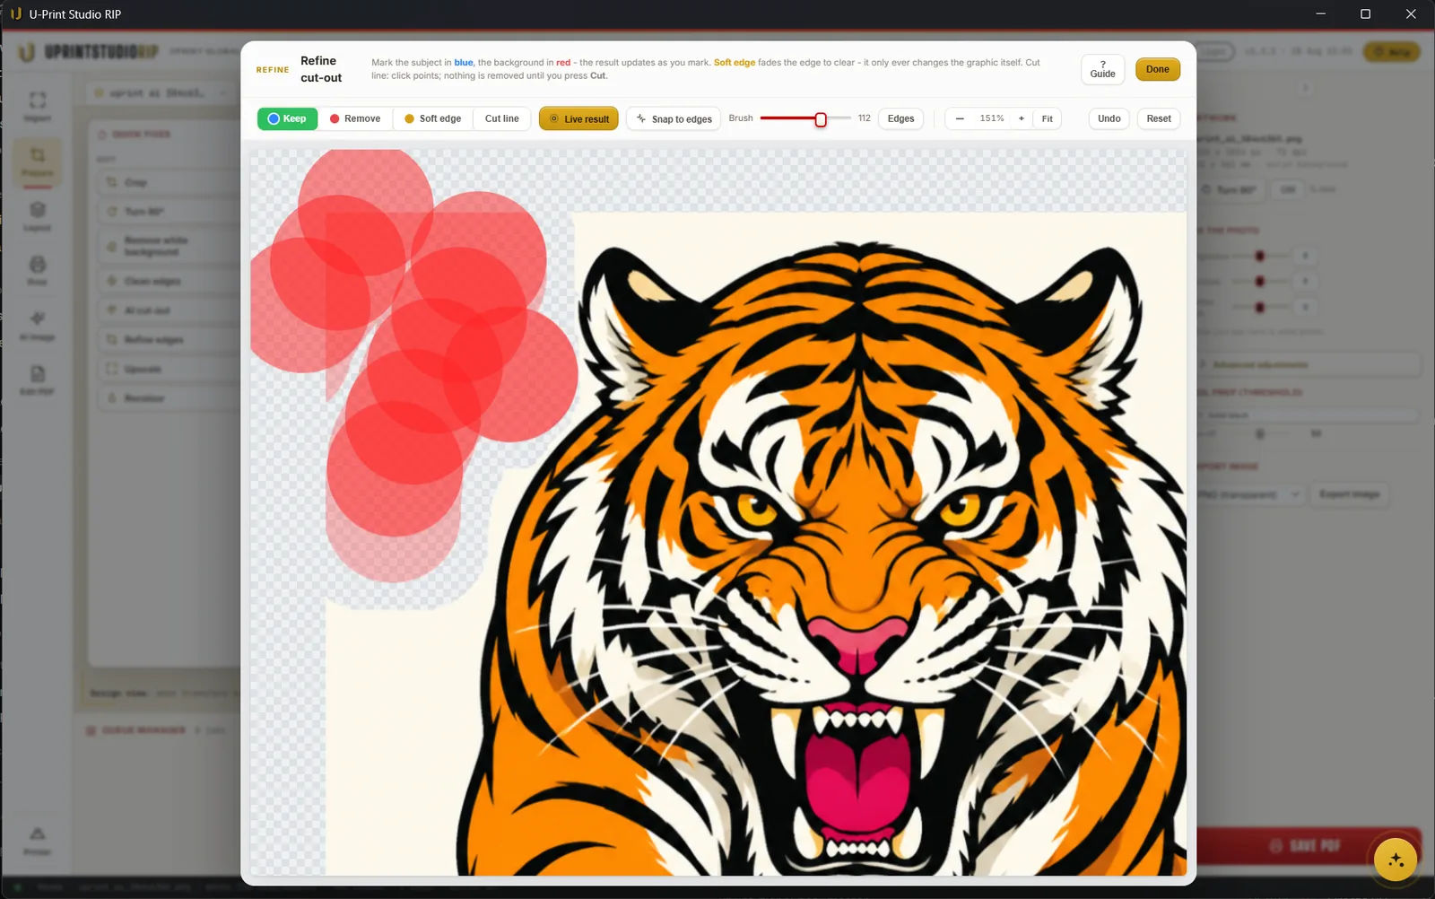1435x899 pixels.
Task: Open the sparkle assistant floating button
Action: 1395,860
